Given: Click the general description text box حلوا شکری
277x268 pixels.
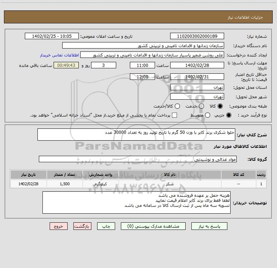Looking at the screenshot, I should (136, 135).
